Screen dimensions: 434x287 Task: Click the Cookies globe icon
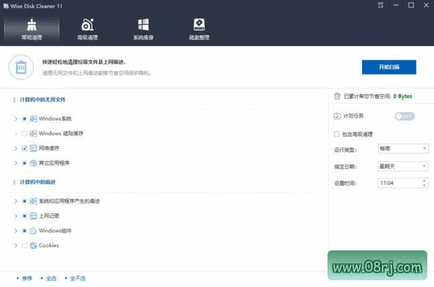33,245
